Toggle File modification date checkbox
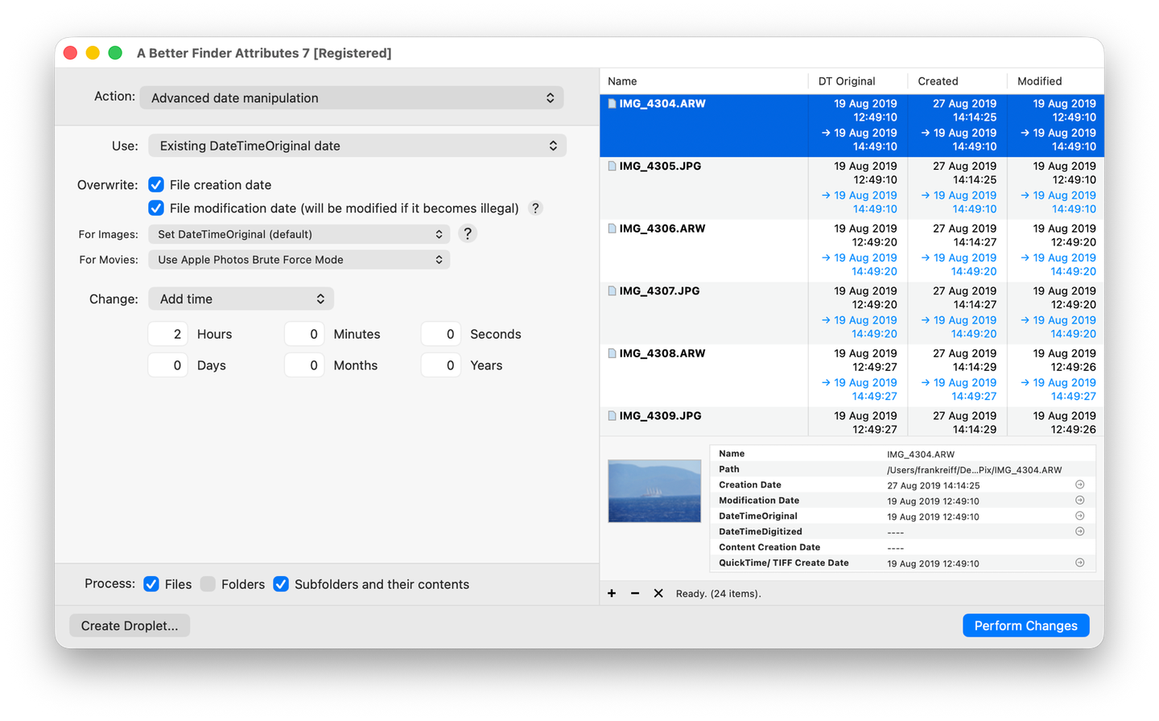The width and height of the screenshot is (1159, 721). (156, 208)
